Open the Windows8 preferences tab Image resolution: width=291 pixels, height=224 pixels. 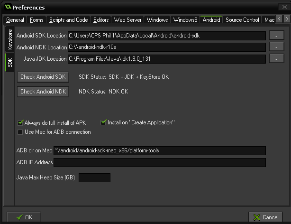185,20
